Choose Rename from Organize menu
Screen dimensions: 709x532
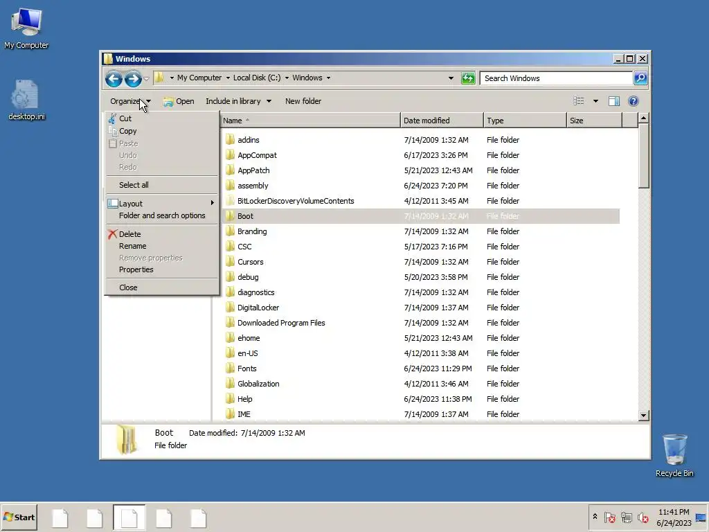161,246
